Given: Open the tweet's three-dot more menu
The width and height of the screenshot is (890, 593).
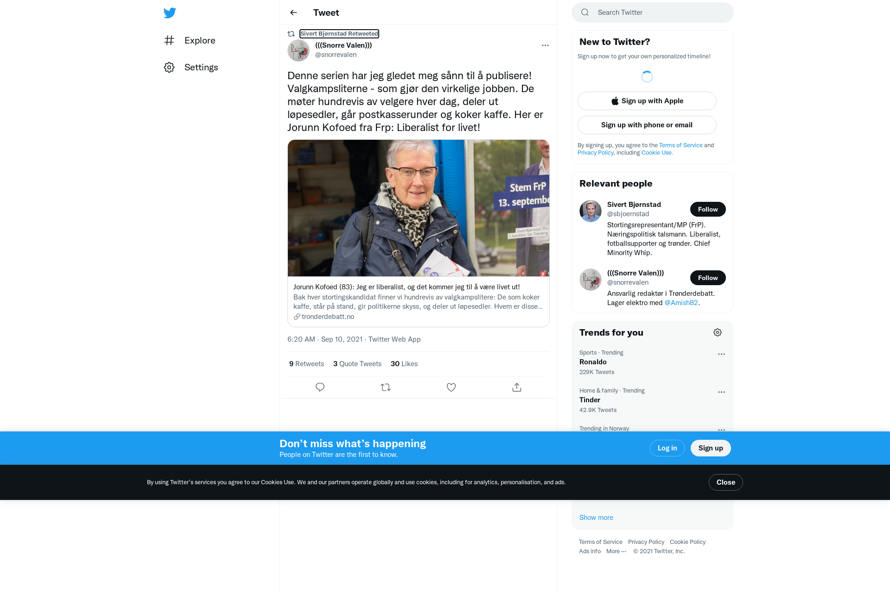Looking at the screenshot, I should coord(545,45).
